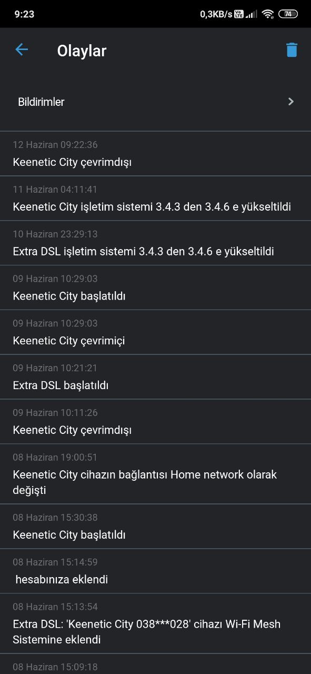Delete events with the trash icon

point(292,50)
